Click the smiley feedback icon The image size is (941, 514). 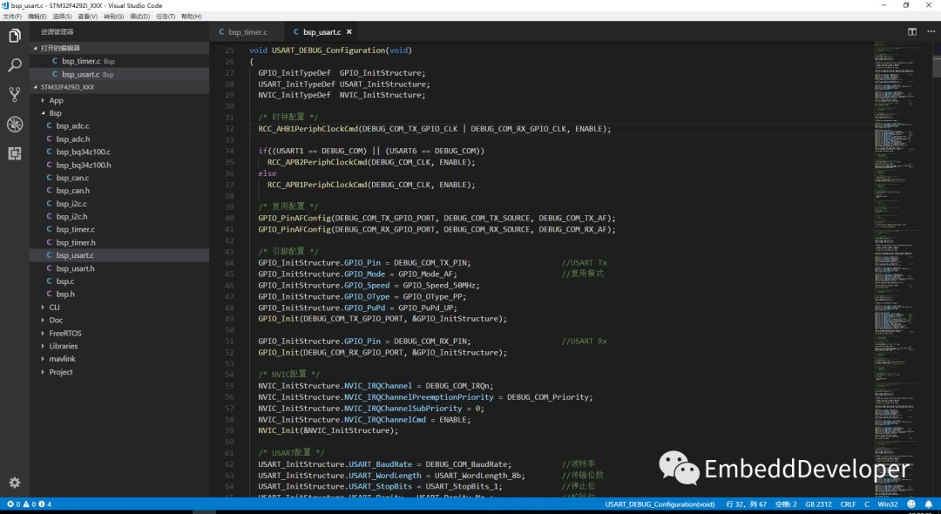(x=911, y=504)
